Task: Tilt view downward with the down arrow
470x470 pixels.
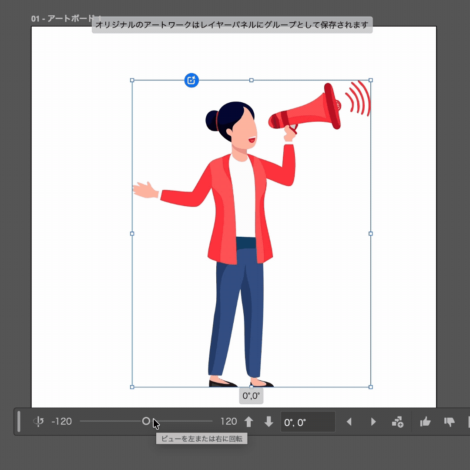Action: coord(269,422)
